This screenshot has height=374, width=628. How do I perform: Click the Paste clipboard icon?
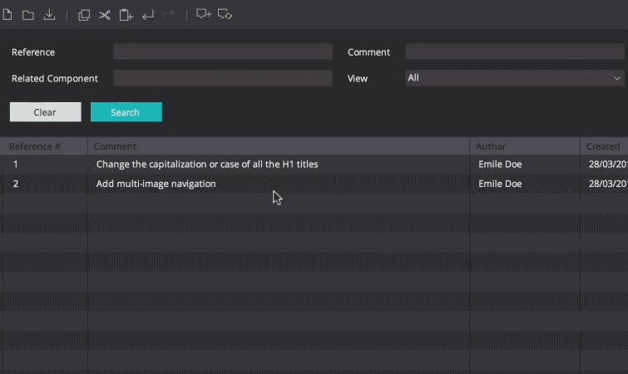[x=126, y=15]
